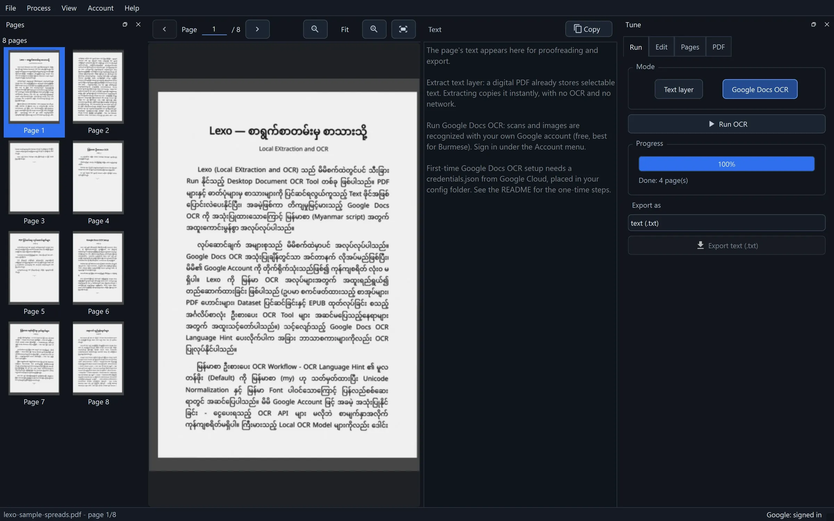Click the page number input field
This screenshot has height=521, width=834.
214,29
